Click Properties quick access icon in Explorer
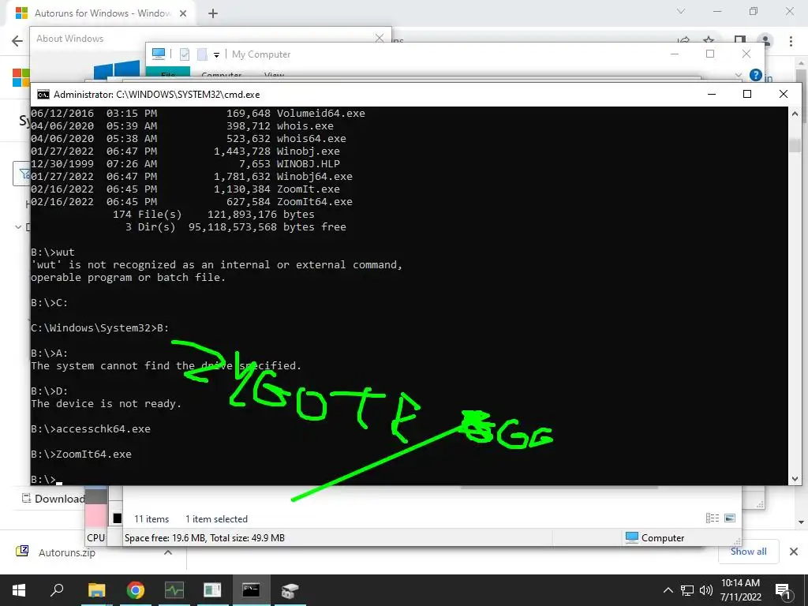 (x=185, y=54)
